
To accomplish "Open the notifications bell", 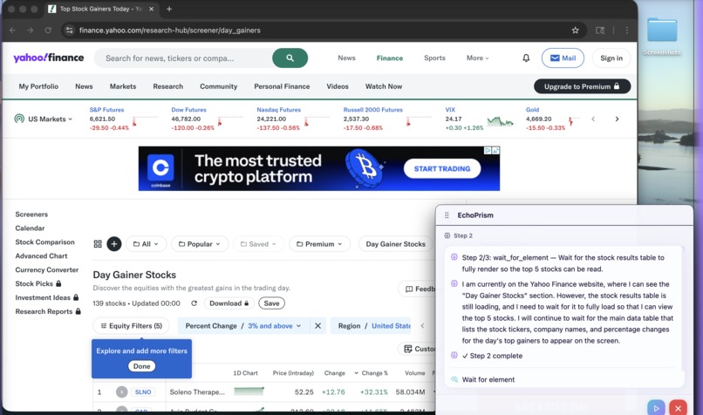I will [x=526, y=58].
